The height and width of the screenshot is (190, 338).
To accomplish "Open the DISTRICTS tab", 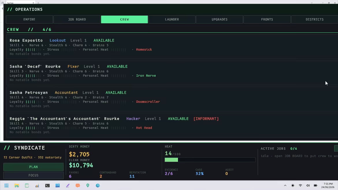I will coord(315,19).
